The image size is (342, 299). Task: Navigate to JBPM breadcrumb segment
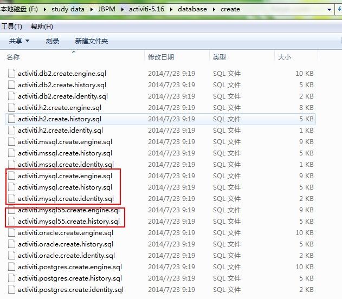pos(107,9)
